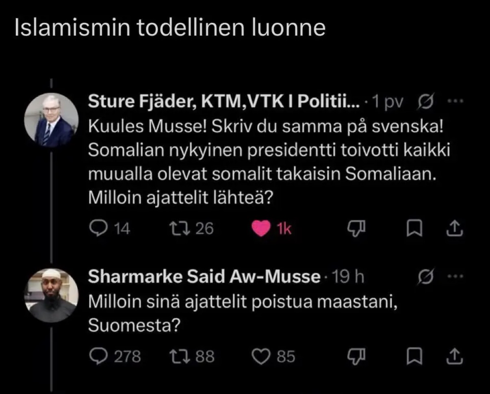The height and width of the screenshot is (394, 490).
Task: Open more options menu for Sharmarke's reply
Action: pyautogui.click(x=454, y=277)
